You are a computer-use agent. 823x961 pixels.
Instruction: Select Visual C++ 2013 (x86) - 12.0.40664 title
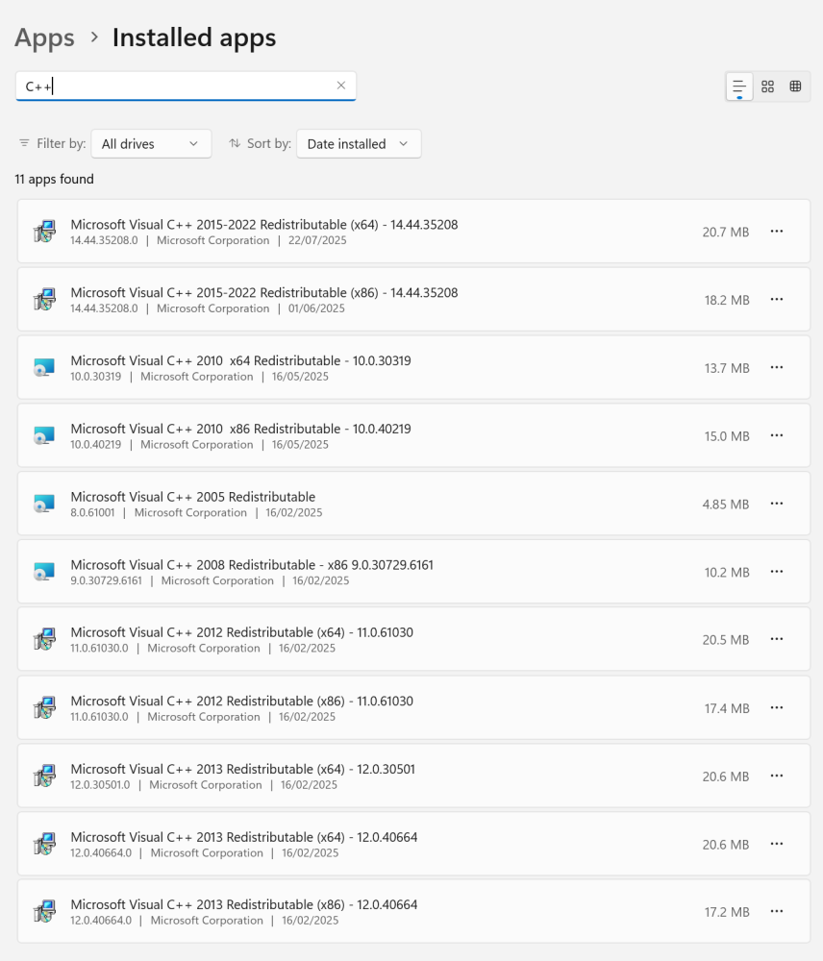coord(244,904)
